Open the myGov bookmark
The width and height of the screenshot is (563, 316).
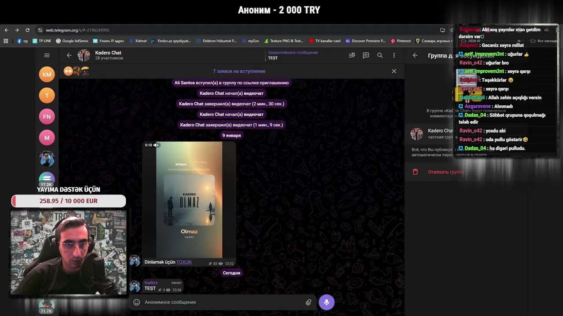(250, 41)
